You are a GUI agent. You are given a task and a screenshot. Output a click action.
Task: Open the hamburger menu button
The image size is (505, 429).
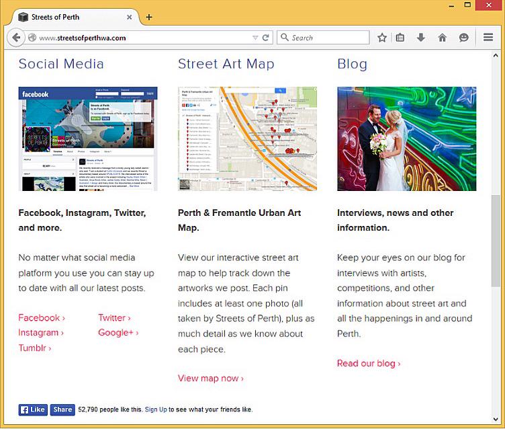[x=488, y=38]
